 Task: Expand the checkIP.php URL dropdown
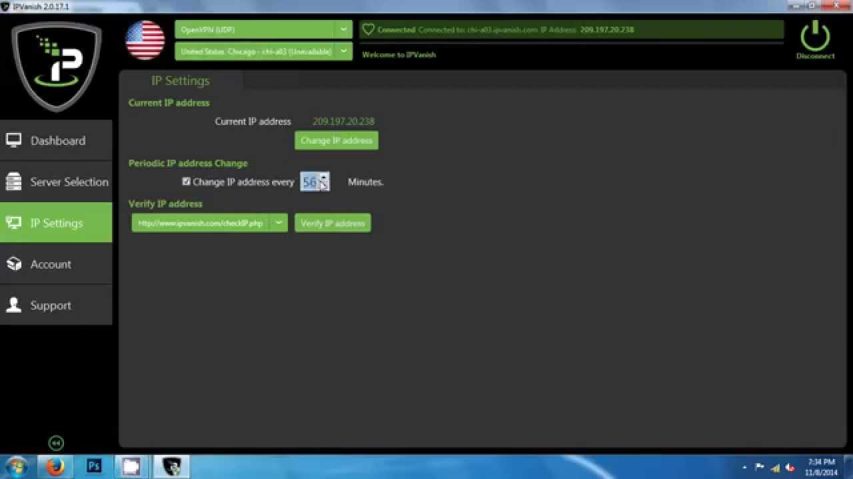point(279,223)
